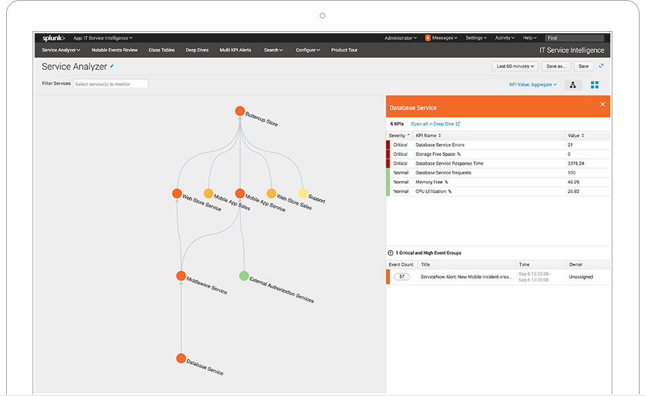Click the Unassigned owner cell
Screen dimensions: 645x396
coord(580,277)
